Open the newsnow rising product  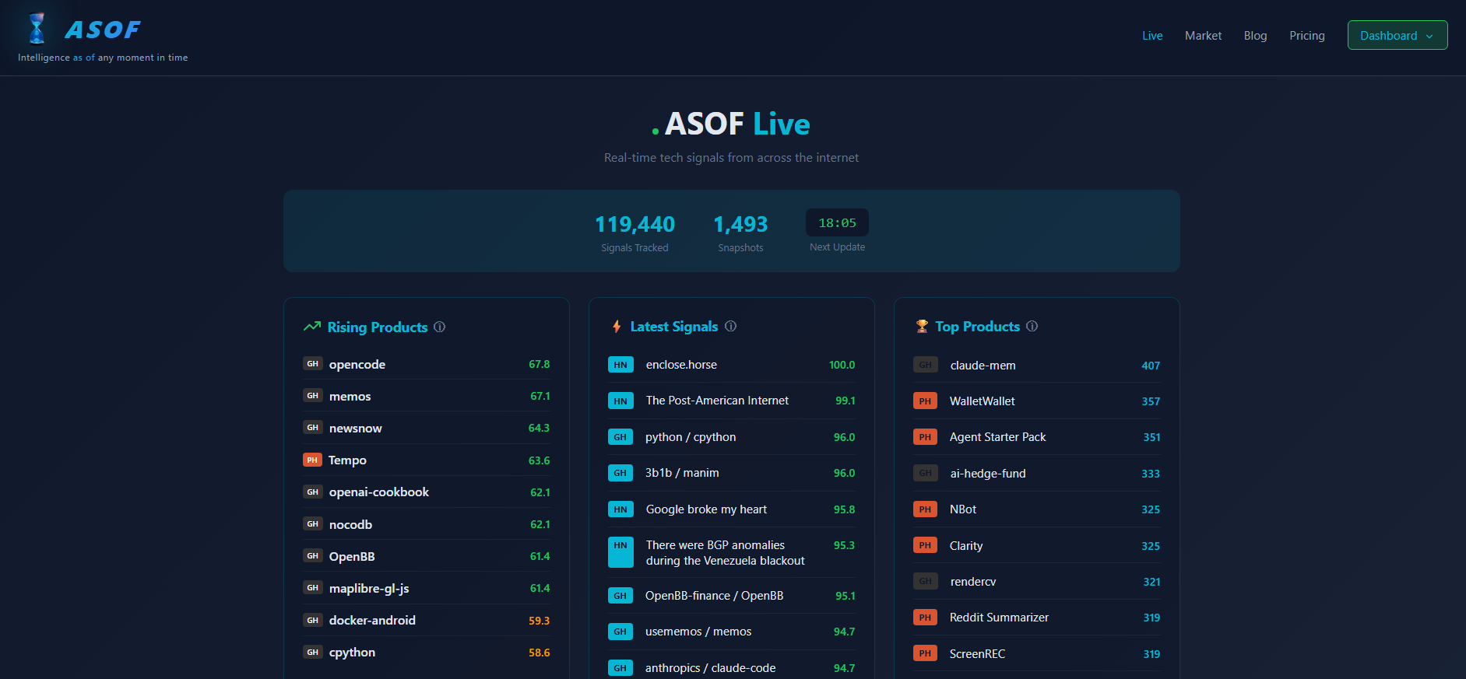click(356, 428)
